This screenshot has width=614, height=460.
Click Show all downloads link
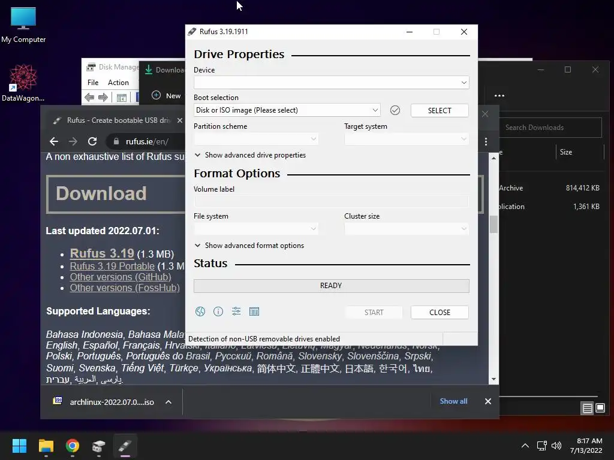(x=453, y=401)
